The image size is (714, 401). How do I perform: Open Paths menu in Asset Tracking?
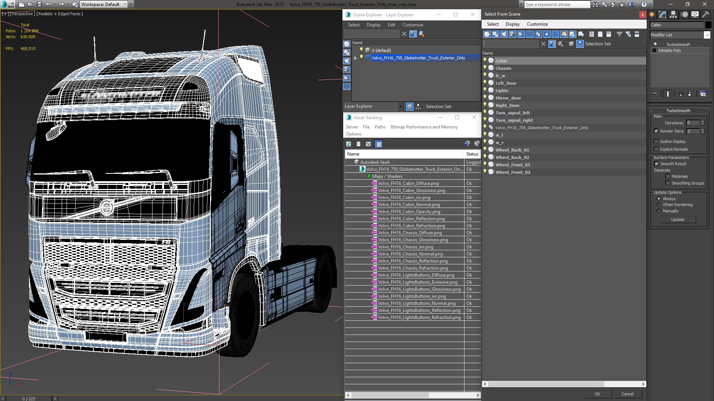380,127
